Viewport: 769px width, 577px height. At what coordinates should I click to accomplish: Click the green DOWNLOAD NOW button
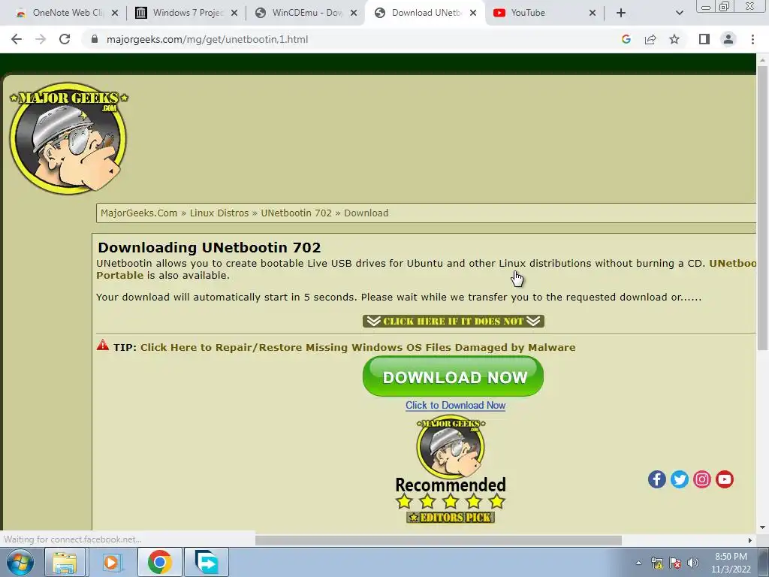(x=453, y=376)
